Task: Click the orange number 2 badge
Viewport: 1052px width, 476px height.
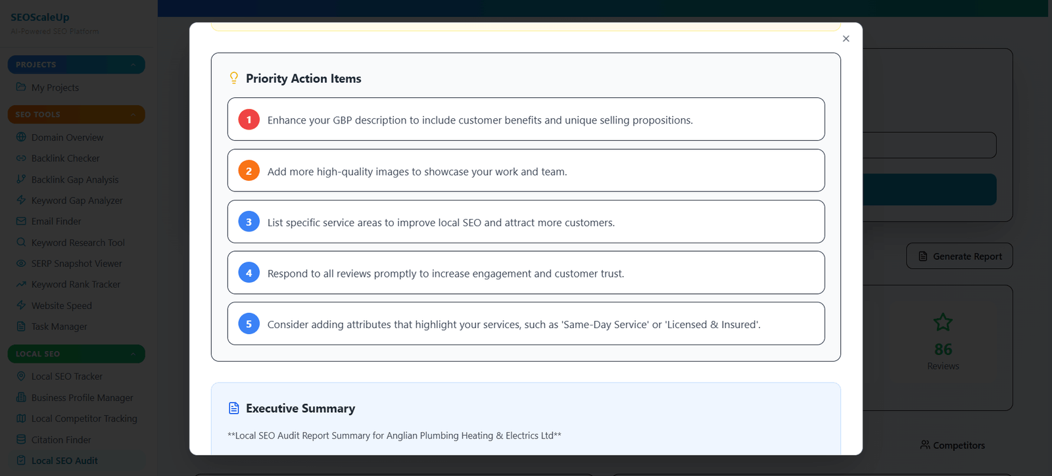Action: 249,171
